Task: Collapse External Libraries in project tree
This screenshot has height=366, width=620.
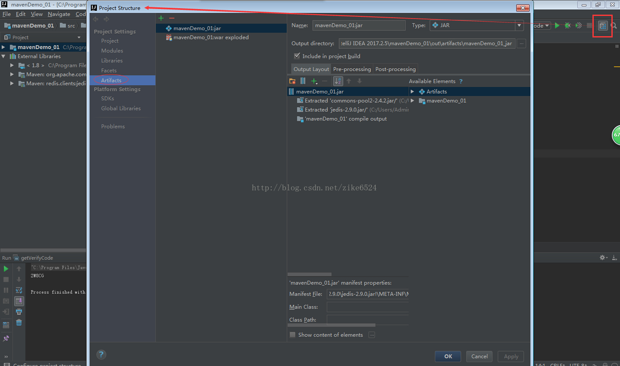Action: [3, 56]
